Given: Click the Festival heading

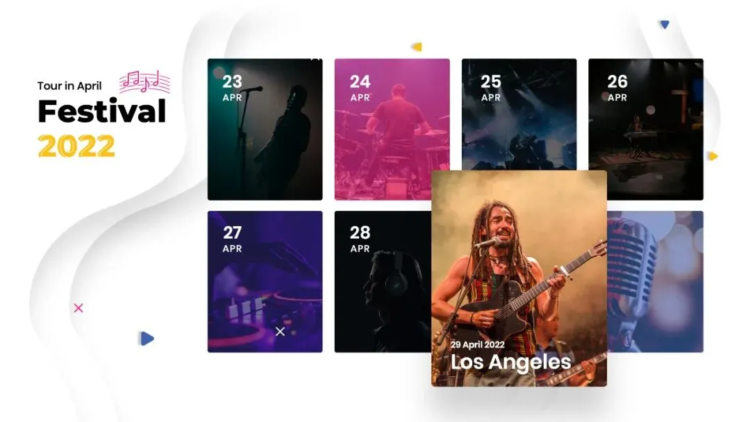Looking at the screenshot, I should (x=102, y=111).
